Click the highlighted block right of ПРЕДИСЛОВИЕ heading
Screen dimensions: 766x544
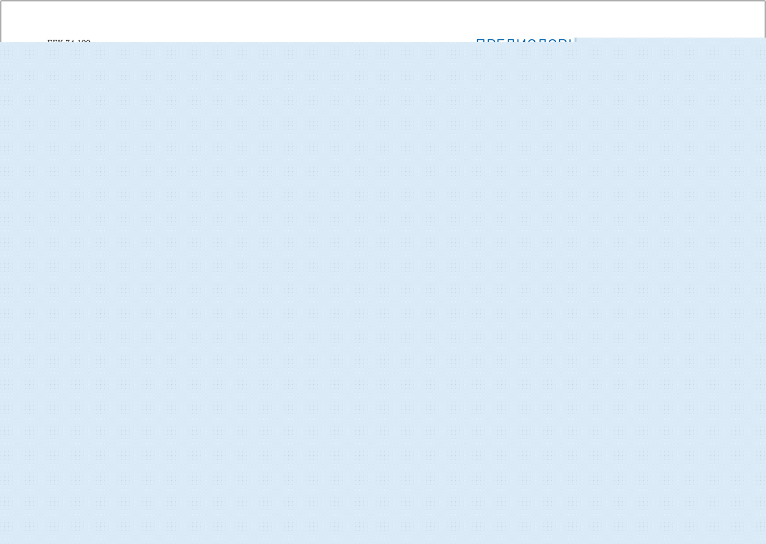668,40
